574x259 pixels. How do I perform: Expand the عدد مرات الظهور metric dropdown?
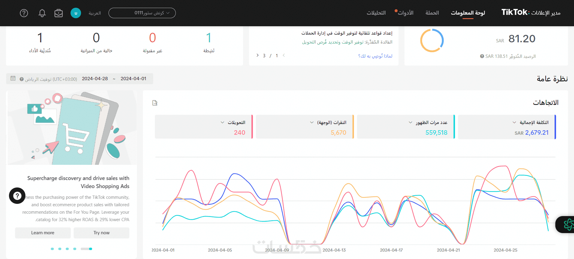click(410, 122)
